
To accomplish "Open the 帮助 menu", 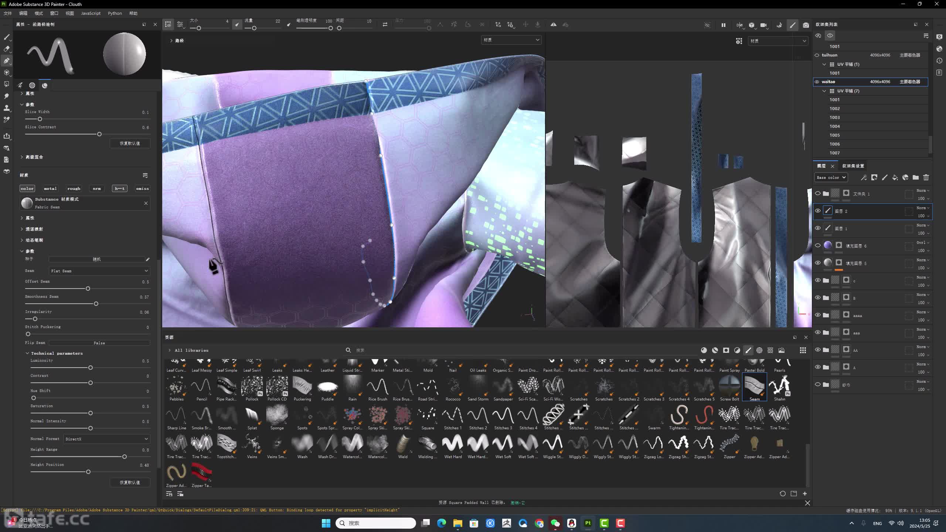I will tap(133, 13).
